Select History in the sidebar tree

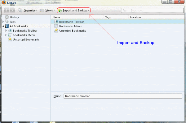point(14,17)
